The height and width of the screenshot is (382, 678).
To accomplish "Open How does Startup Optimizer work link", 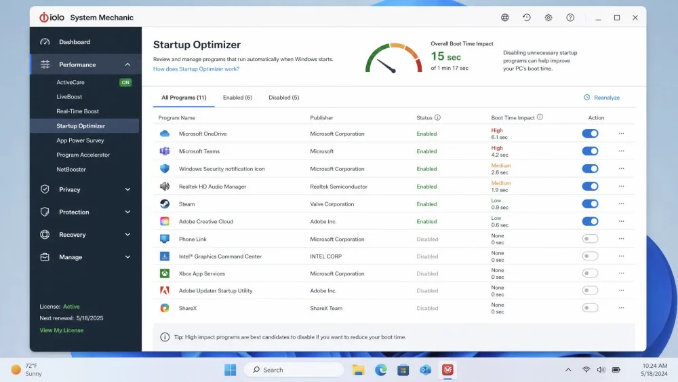I will click(x=197, y=69).
